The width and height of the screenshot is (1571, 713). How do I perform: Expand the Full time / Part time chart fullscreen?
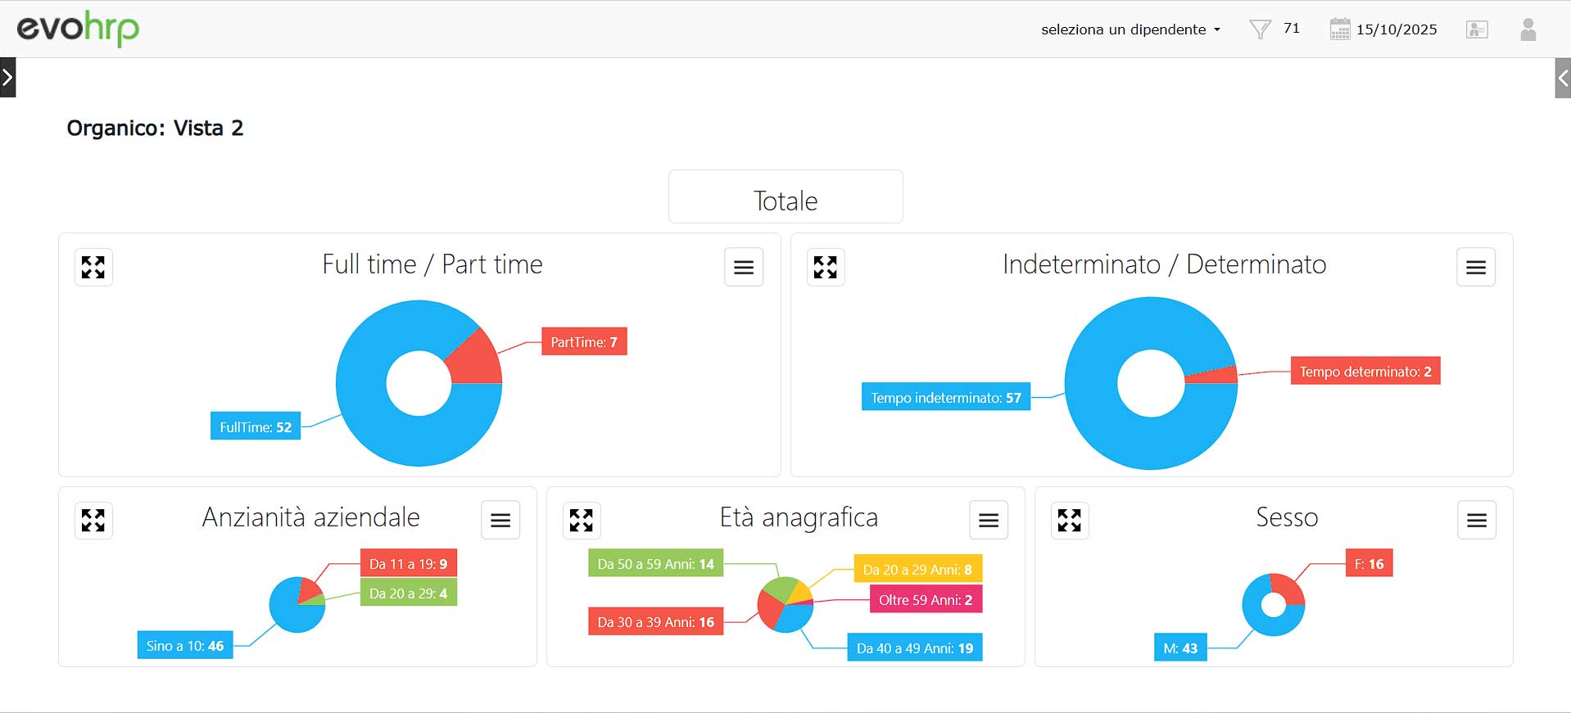[x=93, y=267]
